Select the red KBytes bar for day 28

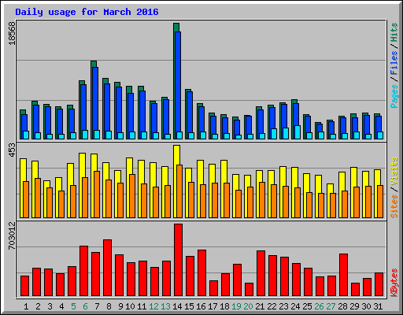[343, 275]
